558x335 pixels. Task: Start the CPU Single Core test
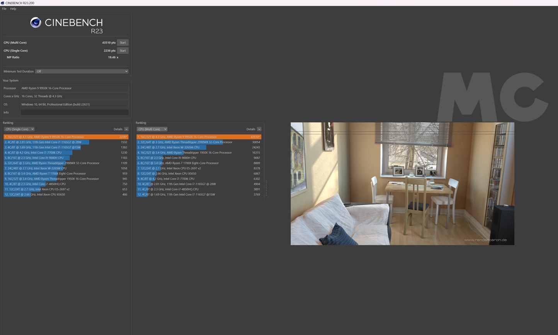(x=122, y=51)
